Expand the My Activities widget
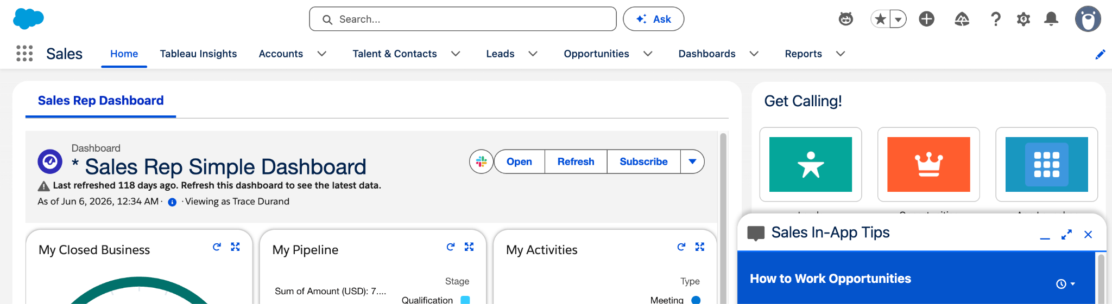The width and height of the screenshot is (1112, 304). 700,247
